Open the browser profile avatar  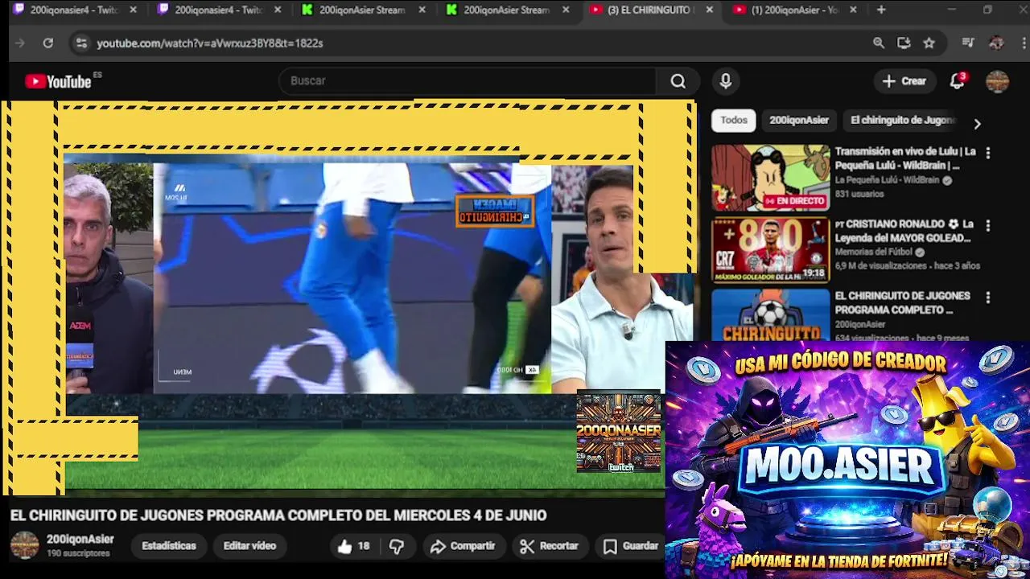tap(996, 43)
